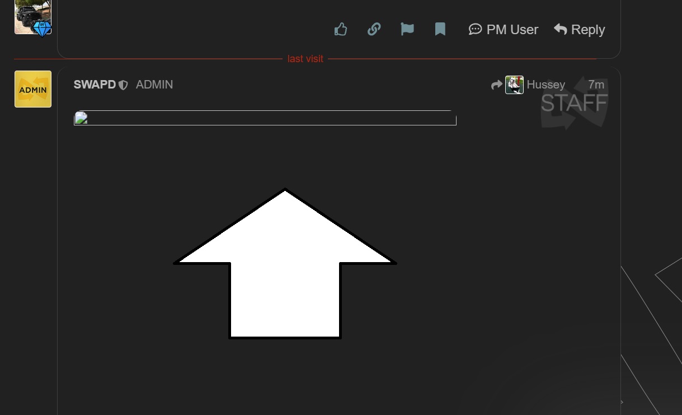Open the SWAPD admin avatar

33,89
